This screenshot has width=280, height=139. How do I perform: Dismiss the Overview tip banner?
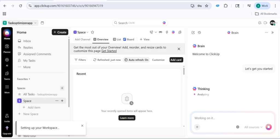[x=179, y=49]
